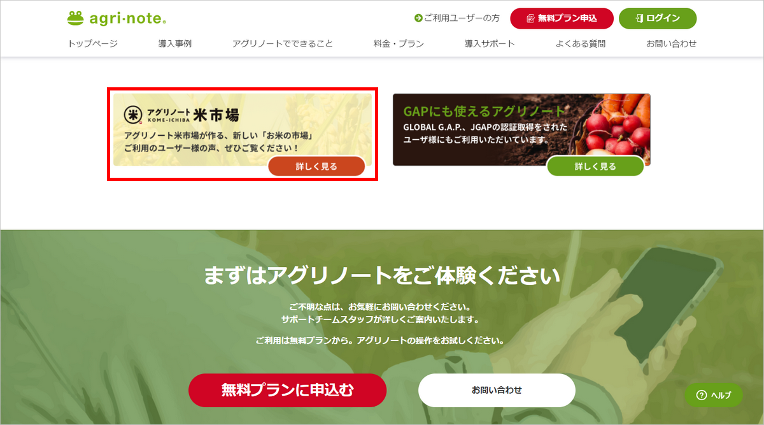The width and height of the screenshot is (764, 425).
Task: Select アグリノートでできること in navigation
Action: (x=283, y=44)
